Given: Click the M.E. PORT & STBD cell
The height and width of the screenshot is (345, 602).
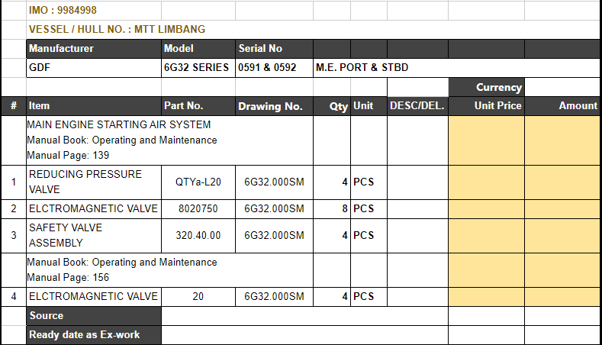Looking at the screenshot, I should 362,67.
